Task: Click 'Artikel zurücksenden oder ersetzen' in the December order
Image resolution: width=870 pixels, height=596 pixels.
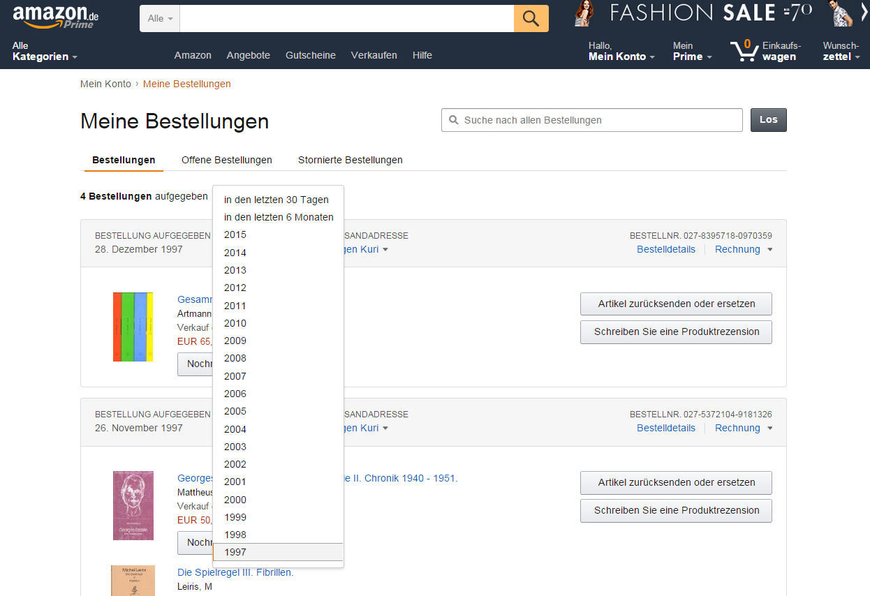Action: (x=676, y=304)
